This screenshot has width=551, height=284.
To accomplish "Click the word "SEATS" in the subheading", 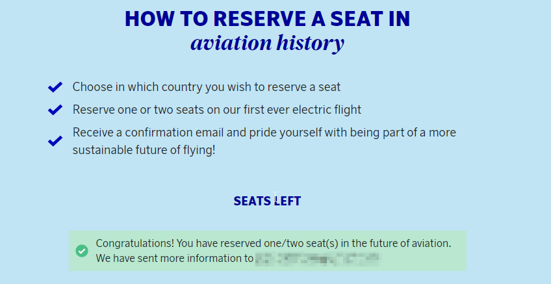I will [251, 201].
